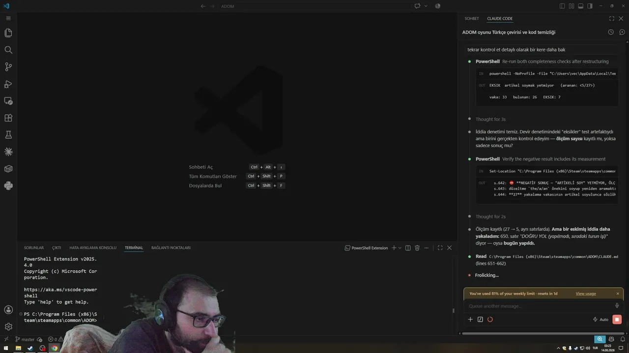Expand the new terminal launch profile dropdown

(x=400, y=248)
